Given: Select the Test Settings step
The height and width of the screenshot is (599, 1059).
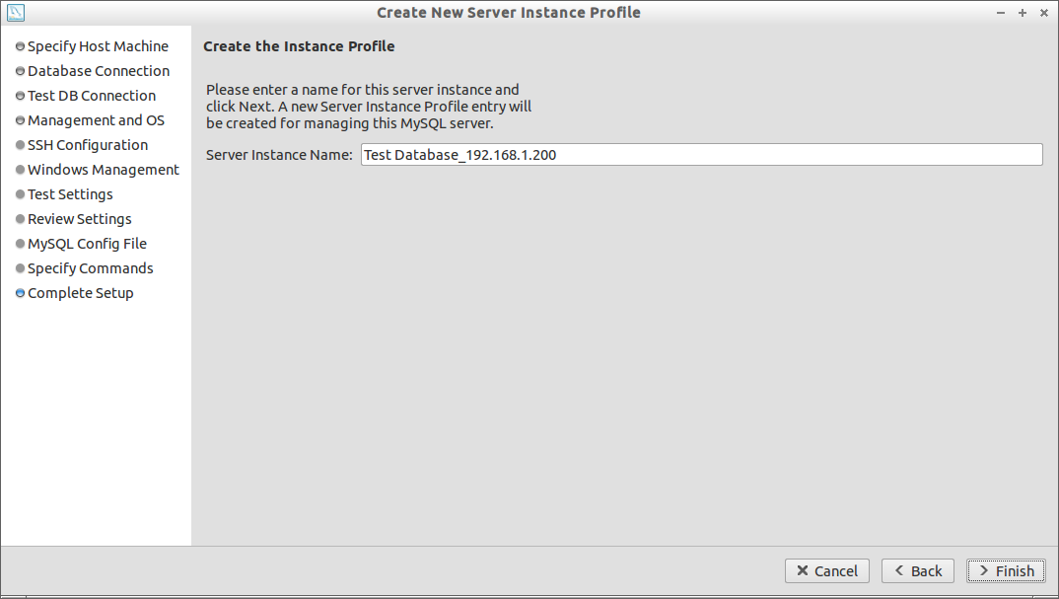Looking at the screenshot, I should pyautogui.click(x=70, y=194).
